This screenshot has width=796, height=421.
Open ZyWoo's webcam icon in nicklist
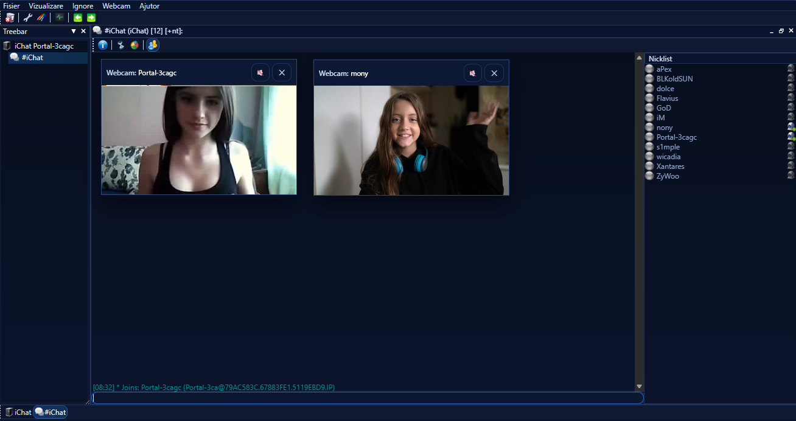point(791,176)
